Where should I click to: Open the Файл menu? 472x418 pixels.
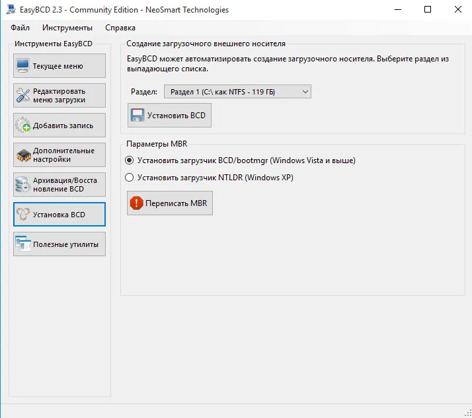pyautogui.click(x=20, y=28)
